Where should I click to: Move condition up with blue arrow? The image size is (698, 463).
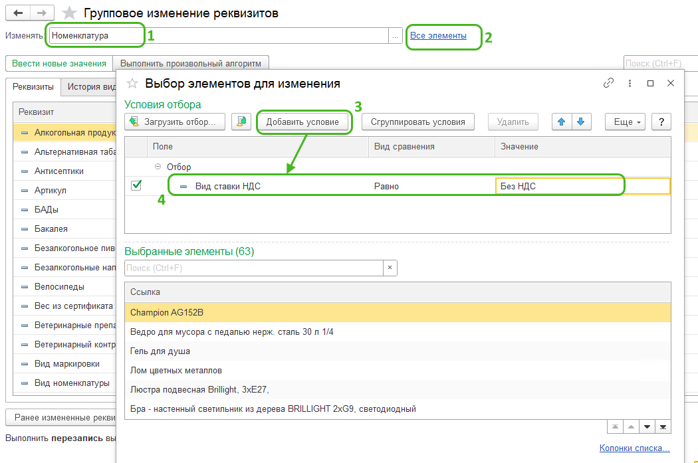pyautogui.click(x=561, y=122)
